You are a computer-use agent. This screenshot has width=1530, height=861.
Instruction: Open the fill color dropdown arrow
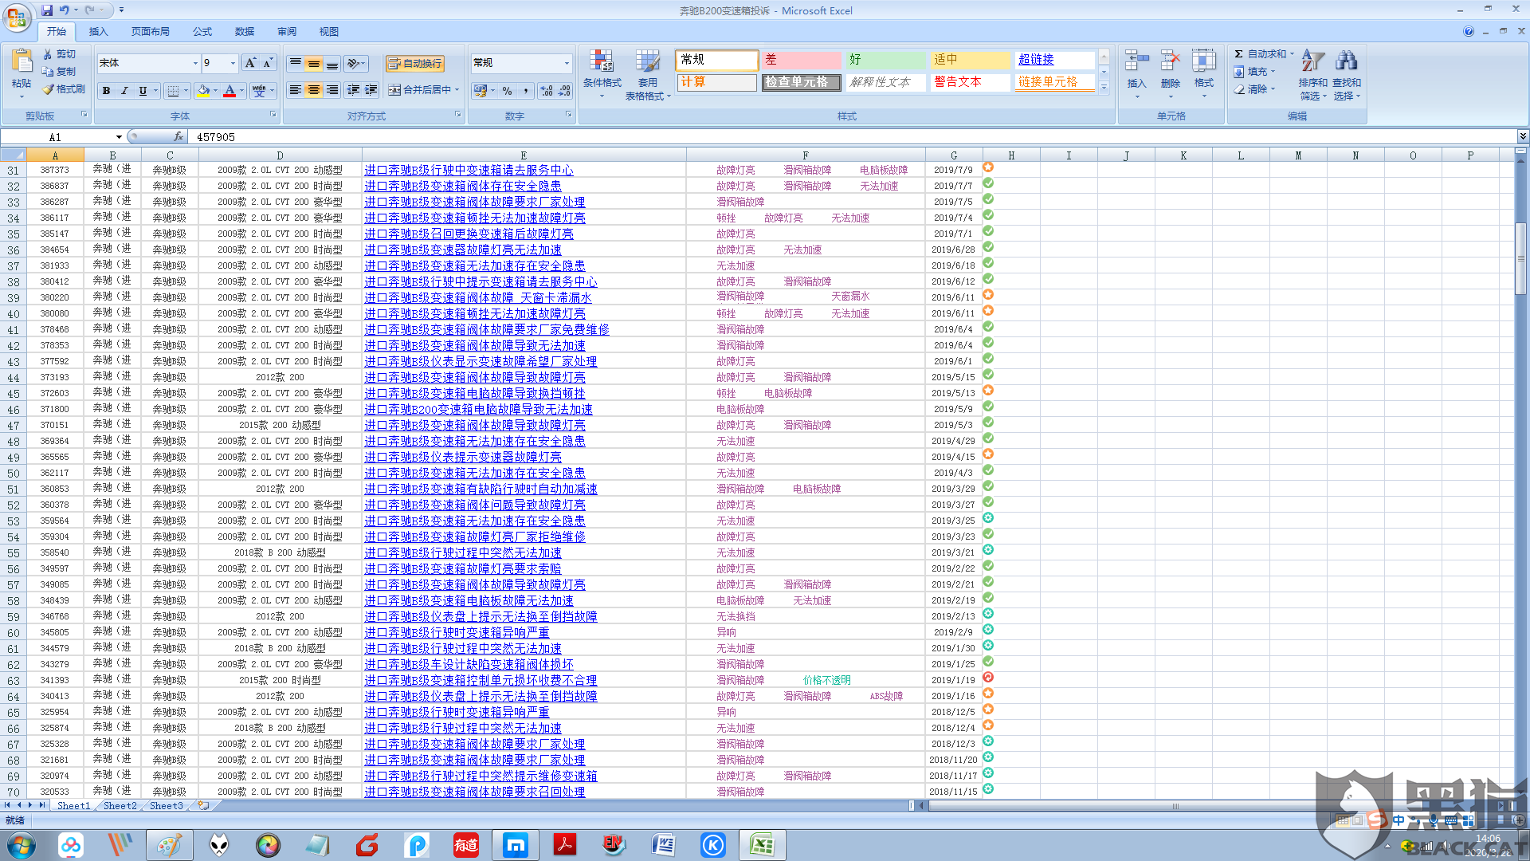tap(216, 91)
